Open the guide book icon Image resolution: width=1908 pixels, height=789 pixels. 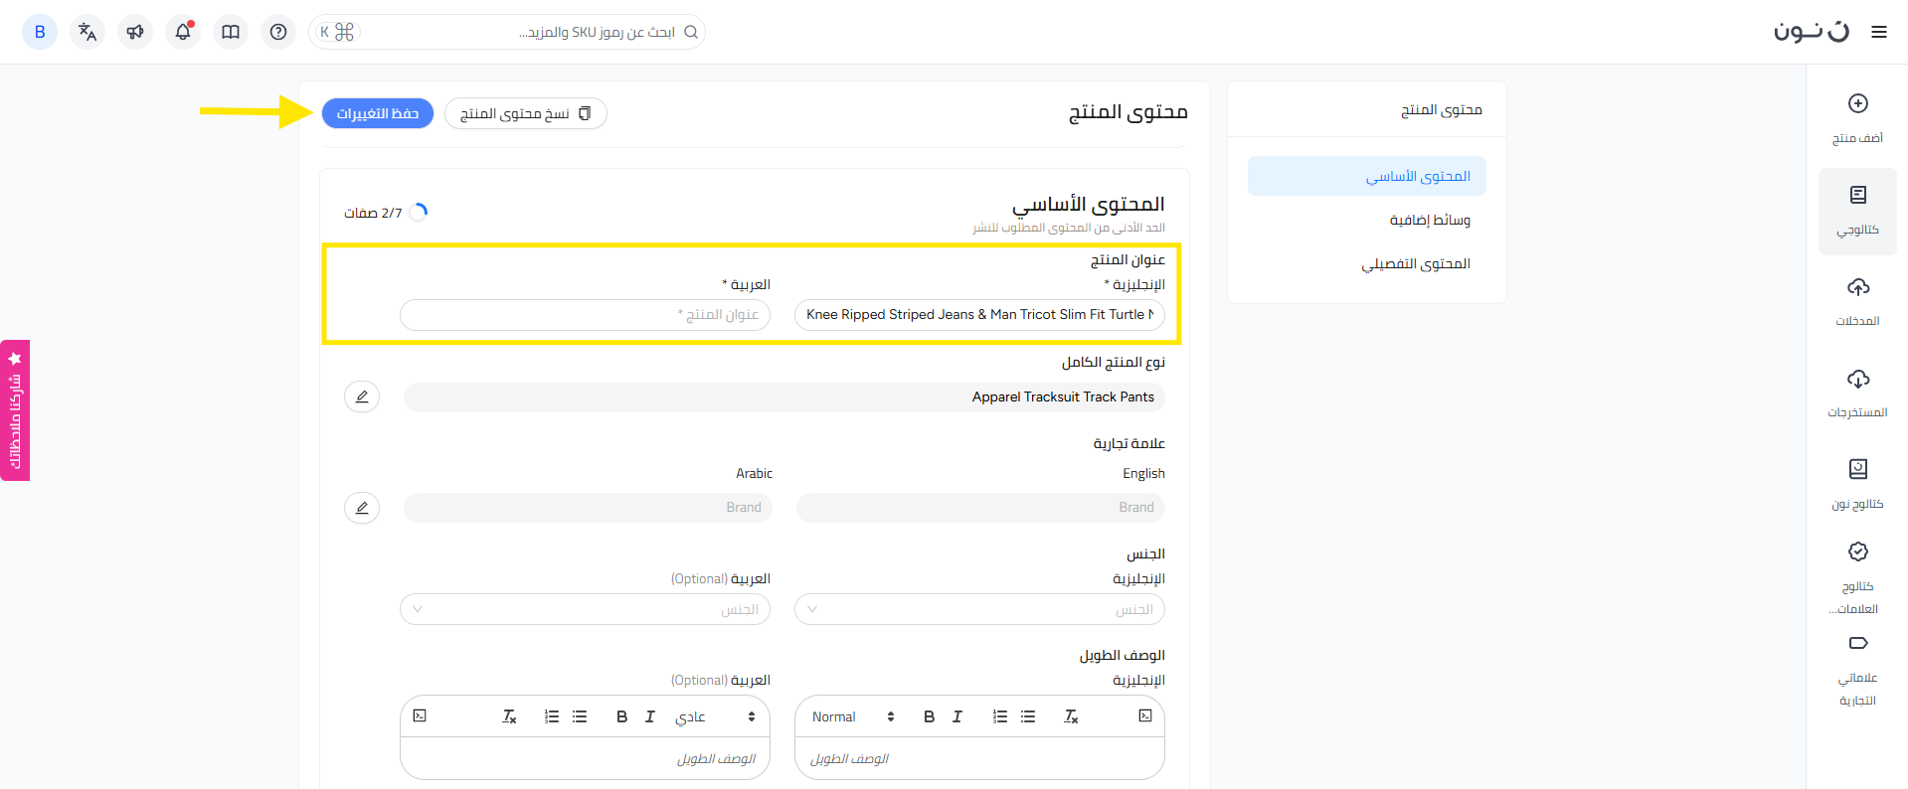tap(231, 32)
